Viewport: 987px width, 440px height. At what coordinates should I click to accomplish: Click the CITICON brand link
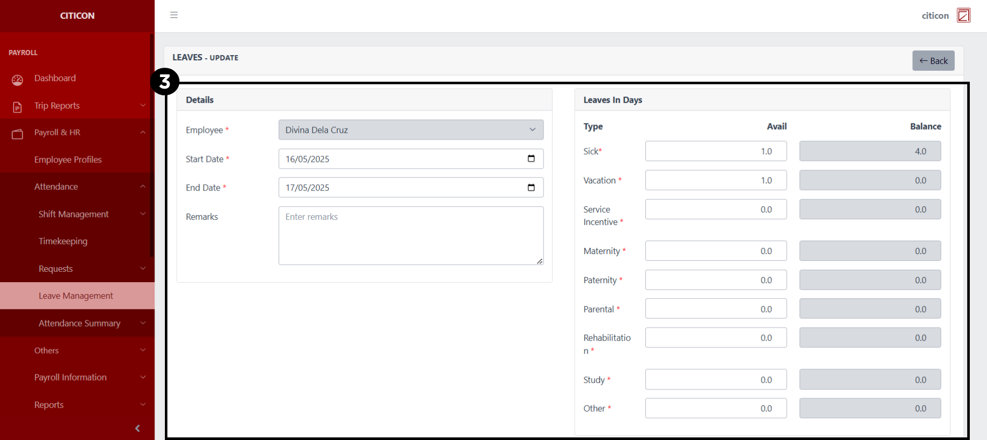(x=77, y=16)
